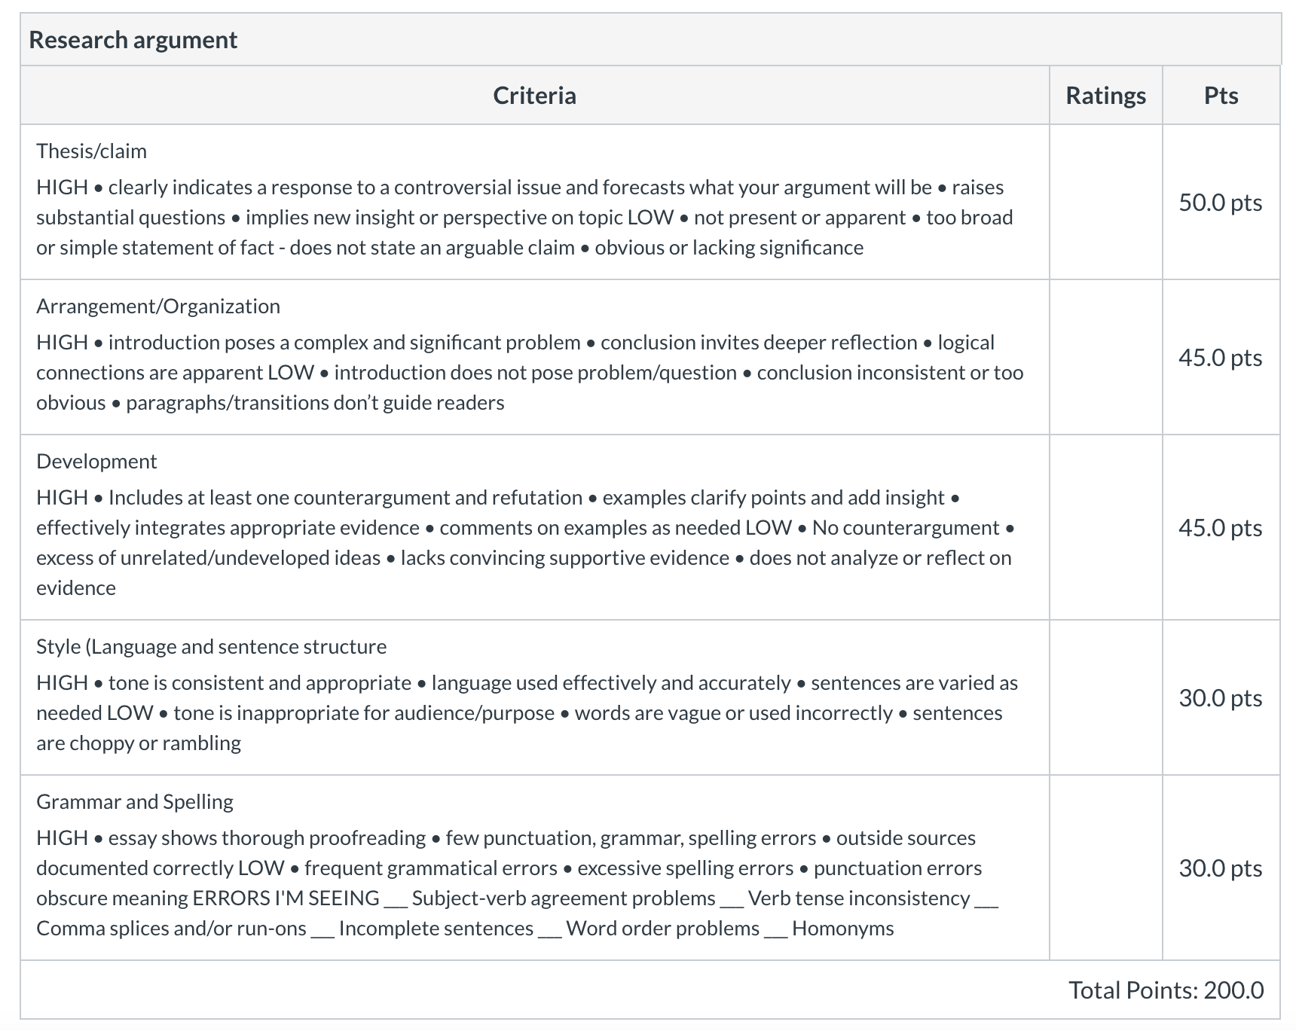
Task: Select the Pts column header
Action: (x=1221, y=96)
